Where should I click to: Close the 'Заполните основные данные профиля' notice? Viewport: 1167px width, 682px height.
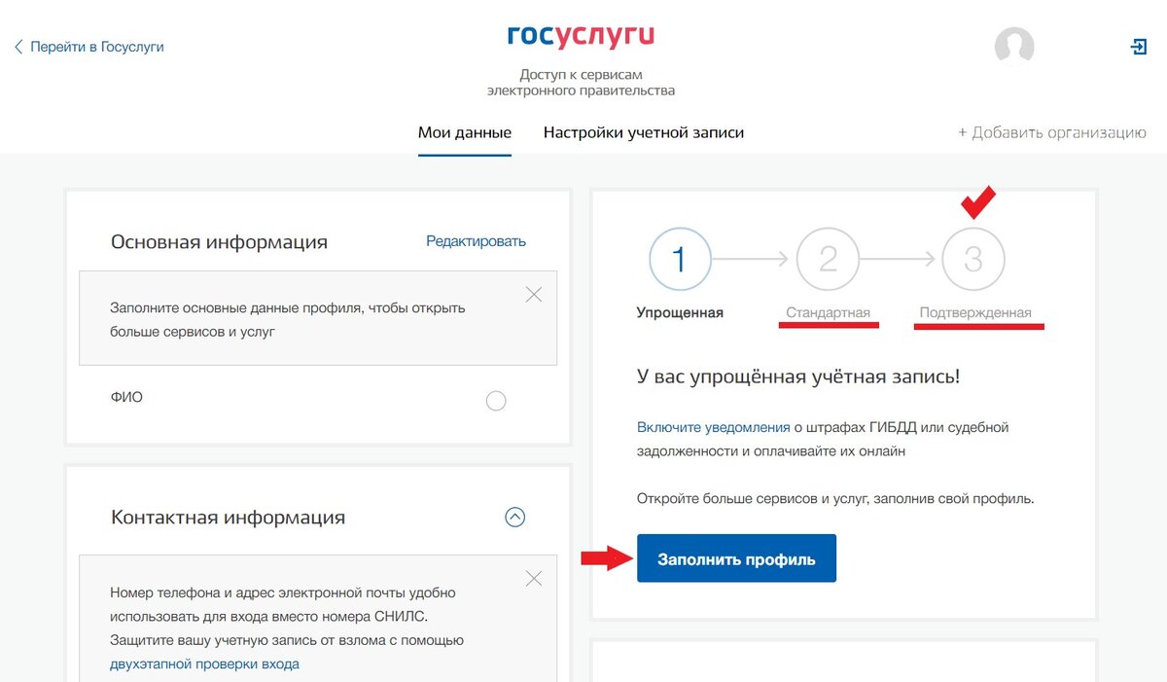pyautogui.click(x=534, y=295)
